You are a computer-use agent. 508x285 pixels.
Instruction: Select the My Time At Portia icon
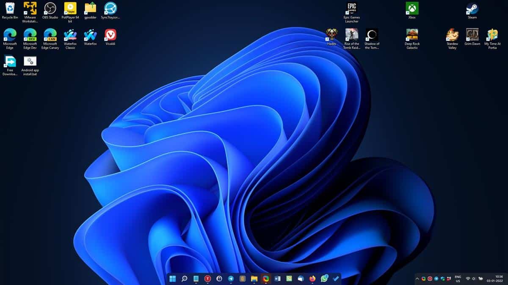[492, 39]
